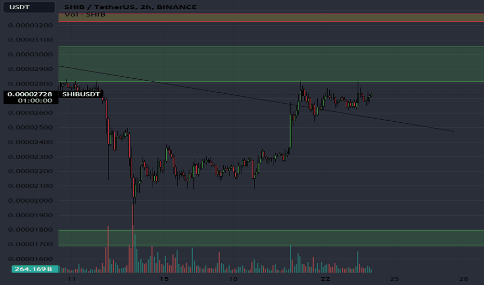Click the 0.00002400 price axis label

tap(30, 142)
